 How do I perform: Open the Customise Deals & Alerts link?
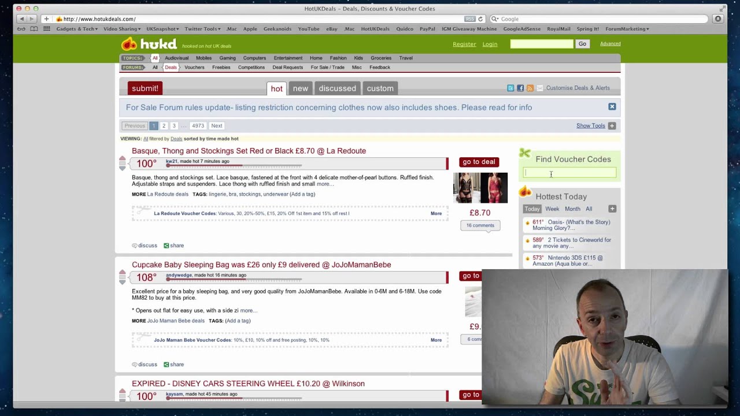click(x=578, y=88)
